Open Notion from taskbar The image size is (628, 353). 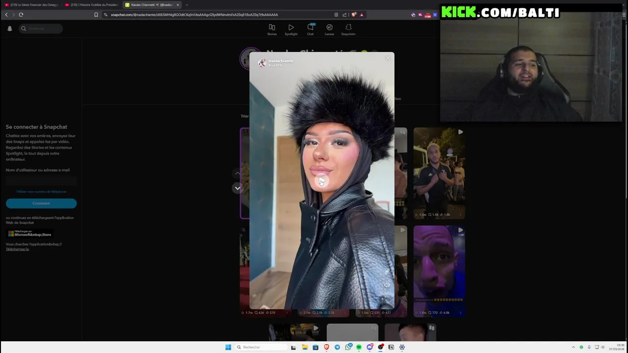click(391, 347)
